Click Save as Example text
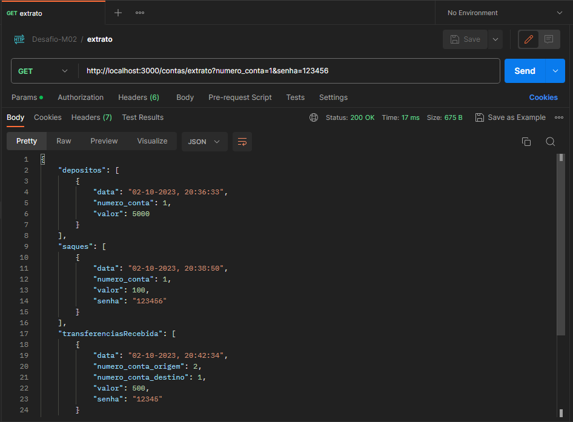This screenshot has height=422, width=573. tap(516, 117)
